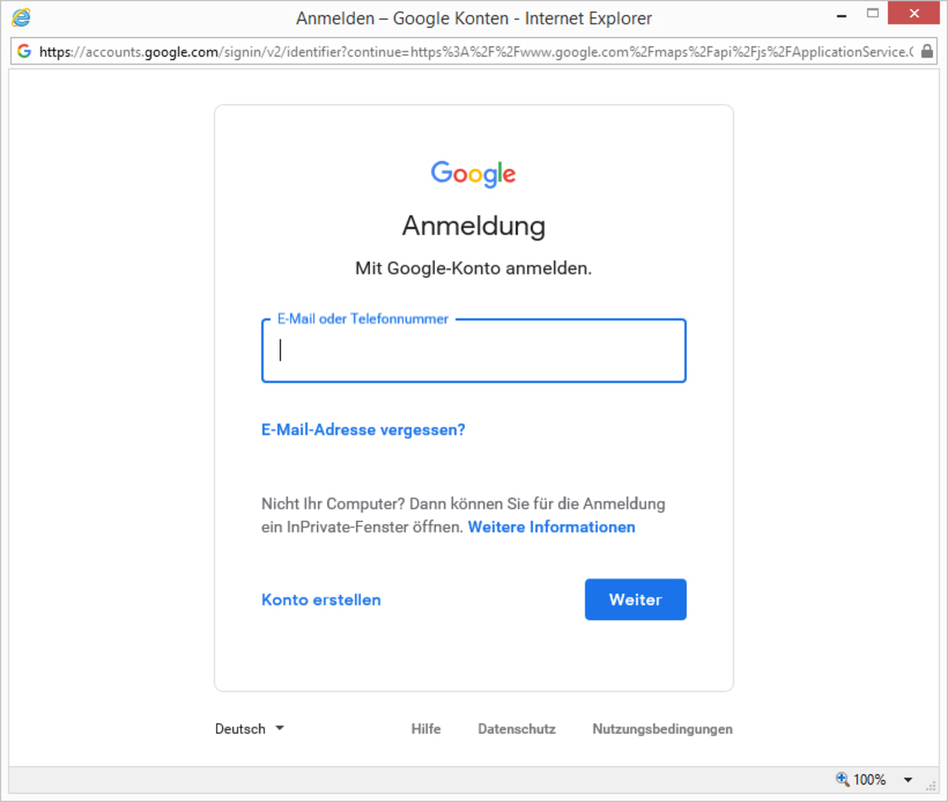Click the URL in the address bar
Screen dimensions: 948x802
474,52
